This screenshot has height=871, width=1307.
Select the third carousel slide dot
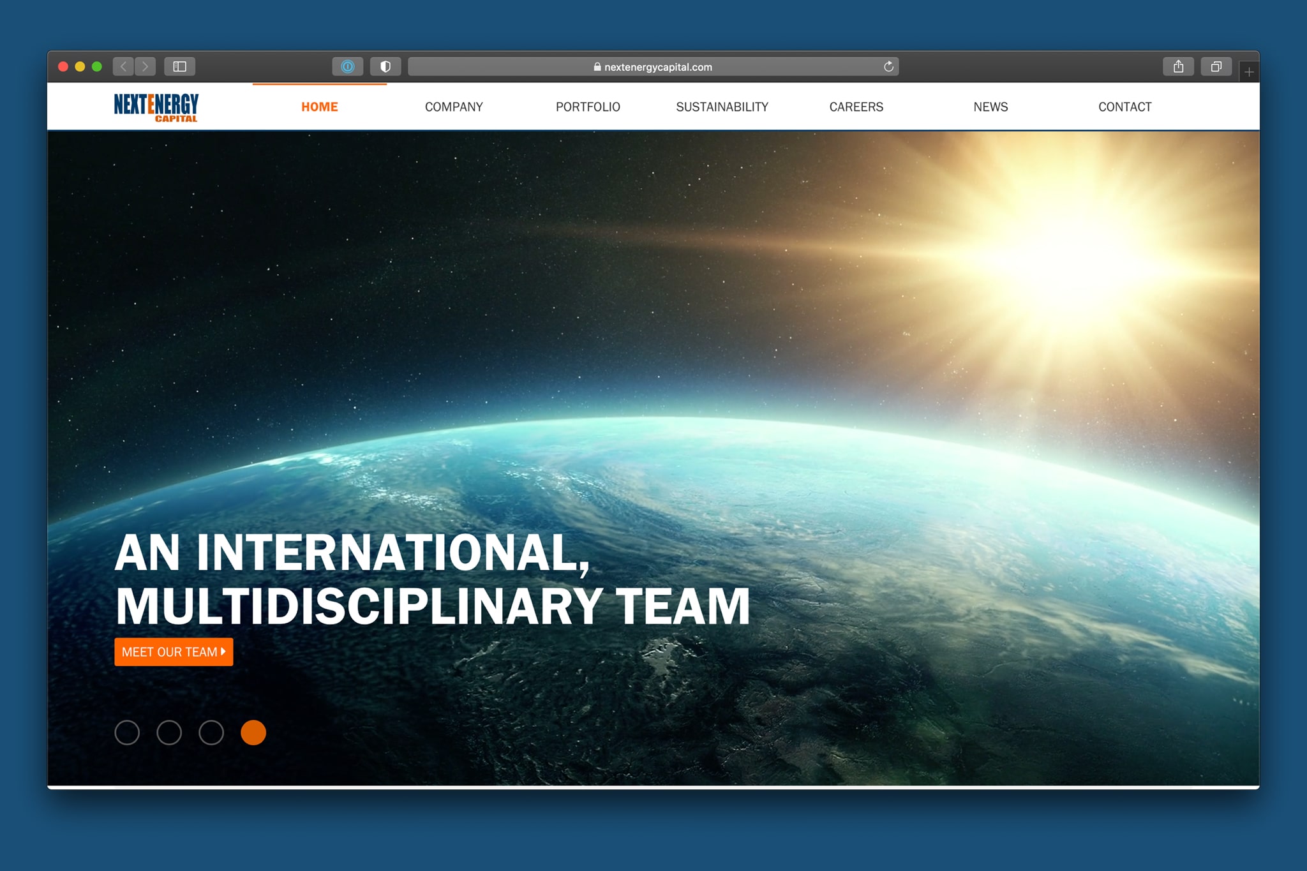[211, 733]
